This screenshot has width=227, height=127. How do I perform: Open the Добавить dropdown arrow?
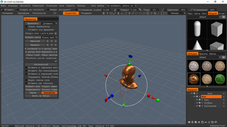(x=56, y=24)
